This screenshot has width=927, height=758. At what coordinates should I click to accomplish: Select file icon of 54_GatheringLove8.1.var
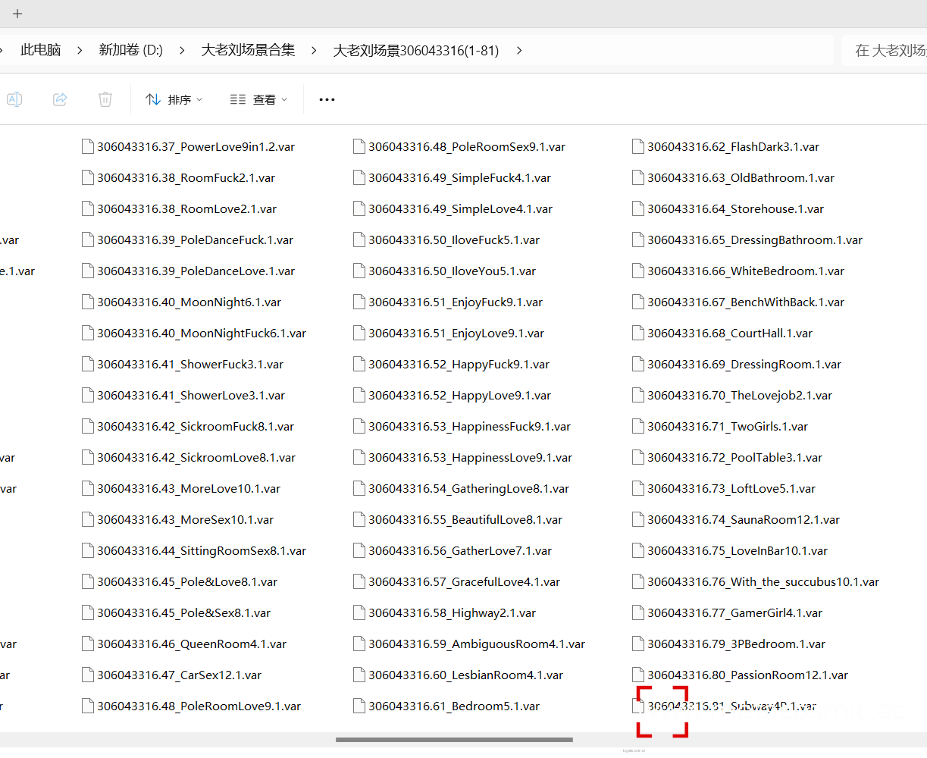(359, 488)
